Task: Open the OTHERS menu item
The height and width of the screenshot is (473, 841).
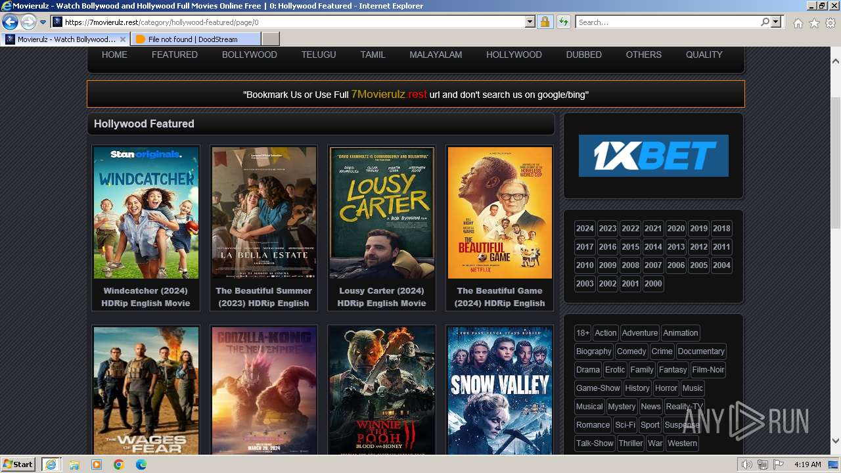Action: (644, 55)
